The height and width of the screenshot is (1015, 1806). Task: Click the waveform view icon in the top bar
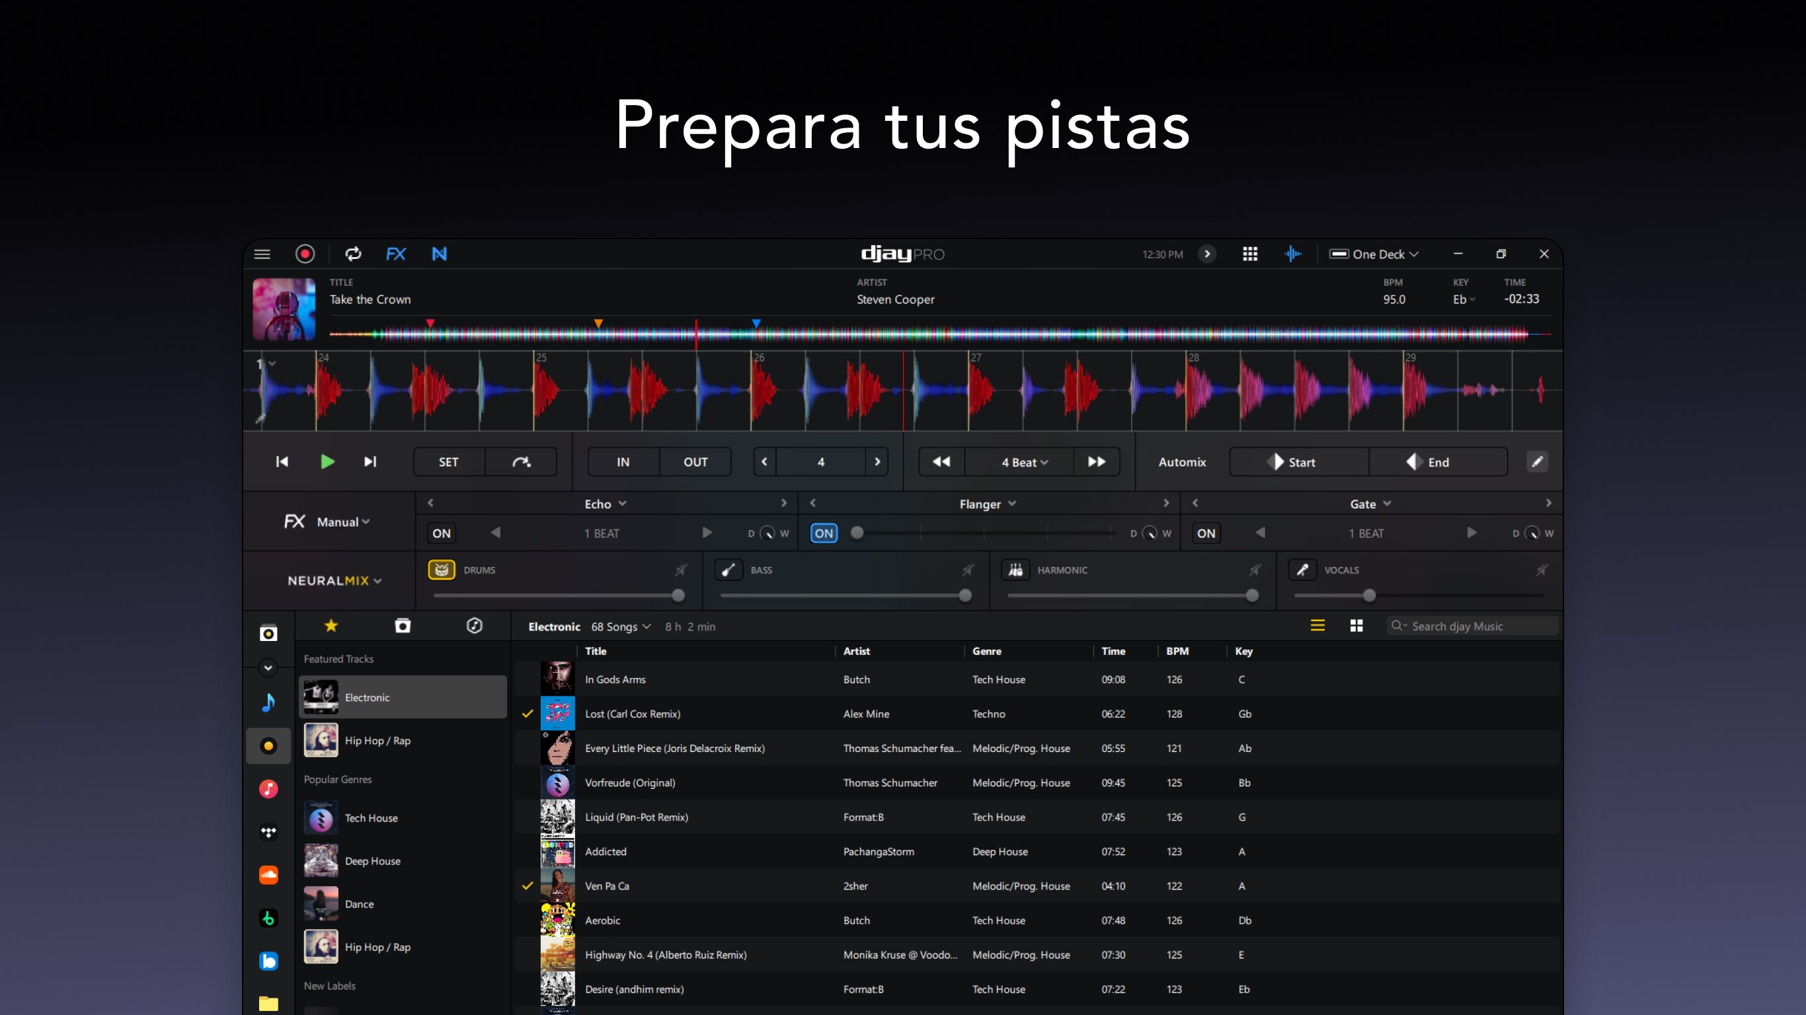coord(1293,254)
